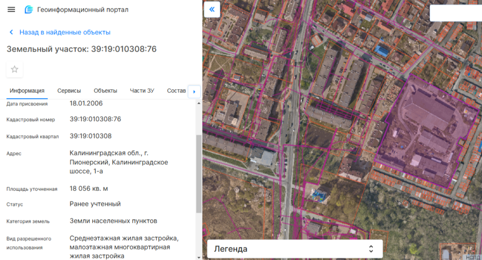The image size is (482, 260).
Task: Open the hamburger main menu
Action: click(x=11, y=10)
